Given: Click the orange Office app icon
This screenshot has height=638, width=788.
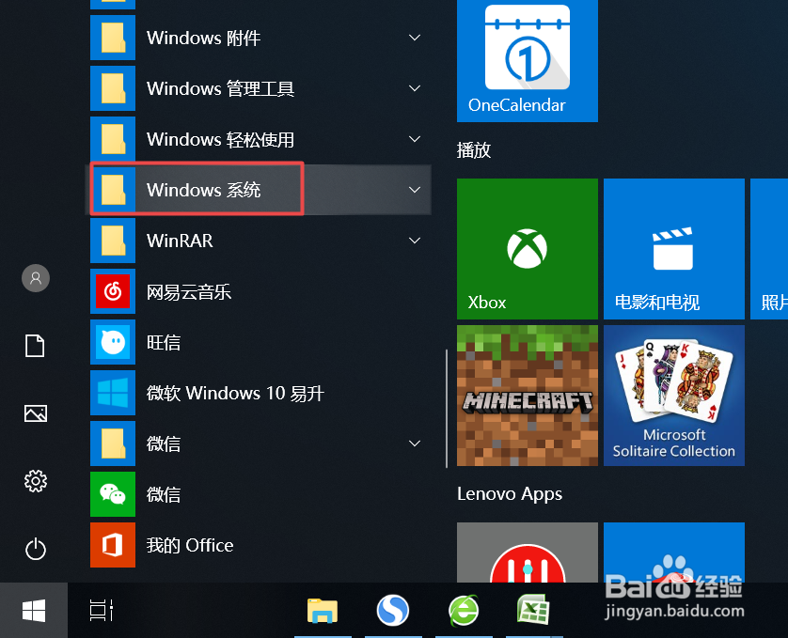Looking at the screenshot, I should (x=113, y=545).
